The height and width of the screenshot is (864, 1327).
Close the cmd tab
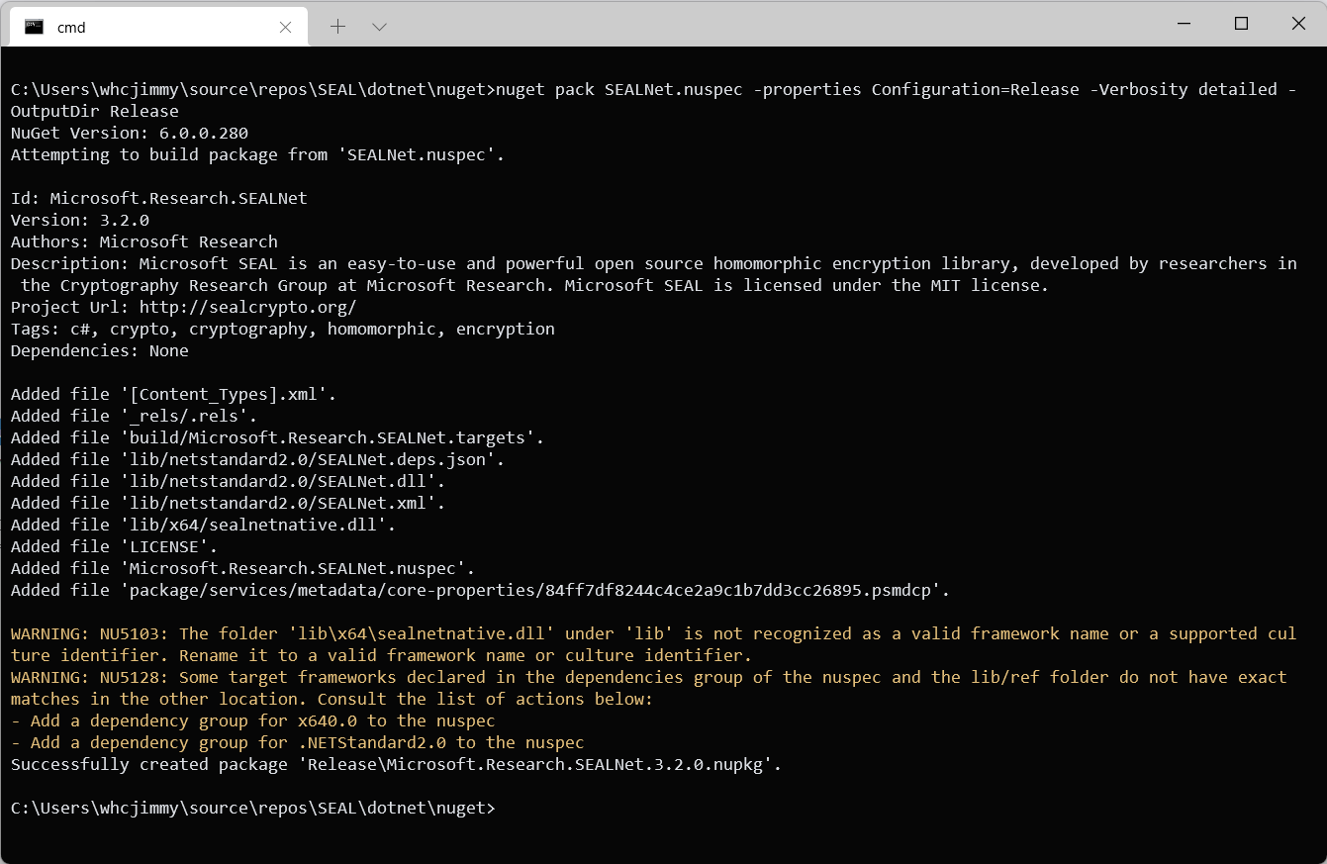tap(285, 27)
